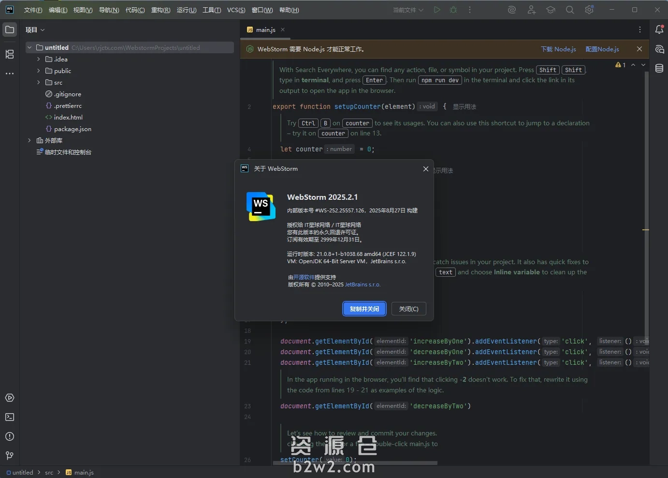Open the Terminal tool window

(10, 417)
